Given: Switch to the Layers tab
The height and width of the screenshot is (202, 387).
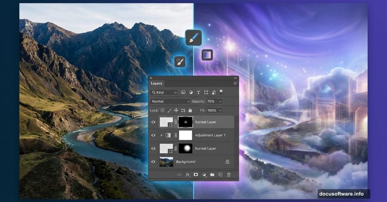Looking at the screenshot, I should (x=156, y=83).
